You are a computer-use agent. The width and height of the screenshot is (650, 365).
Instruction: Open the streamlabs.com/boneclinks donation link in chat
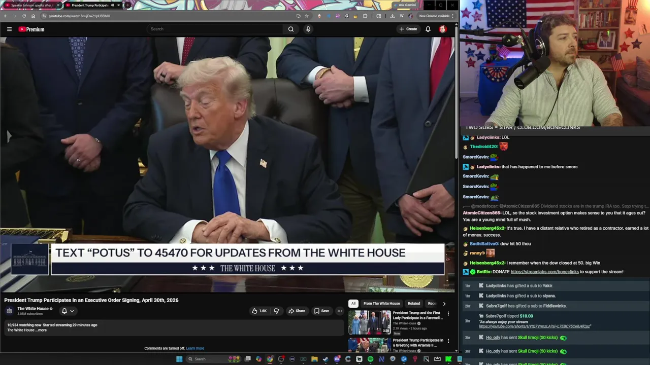pos(544,272)
